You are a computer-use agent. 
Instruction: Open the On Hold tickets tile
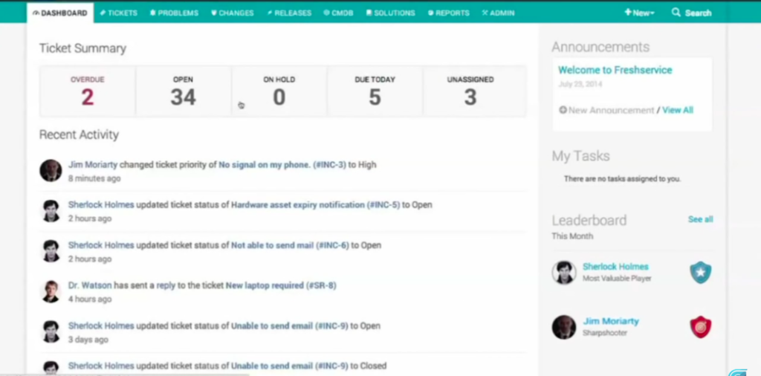[x=279, y=91]
